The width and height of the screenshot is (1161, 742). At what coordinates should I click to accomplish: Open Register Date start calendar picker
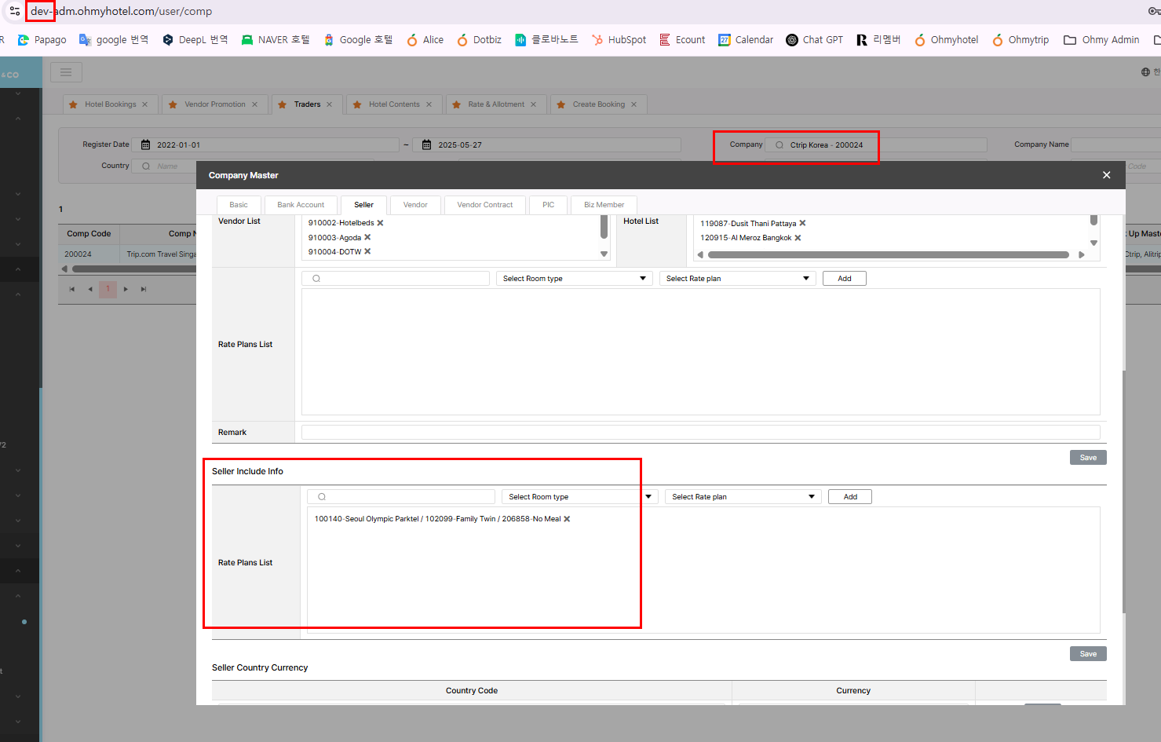[145, 145]
